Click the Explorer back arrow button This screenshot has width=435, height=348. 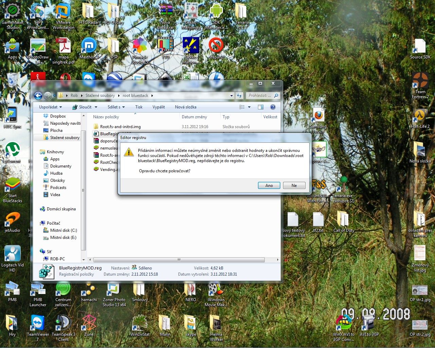click(x=38, y=96)
